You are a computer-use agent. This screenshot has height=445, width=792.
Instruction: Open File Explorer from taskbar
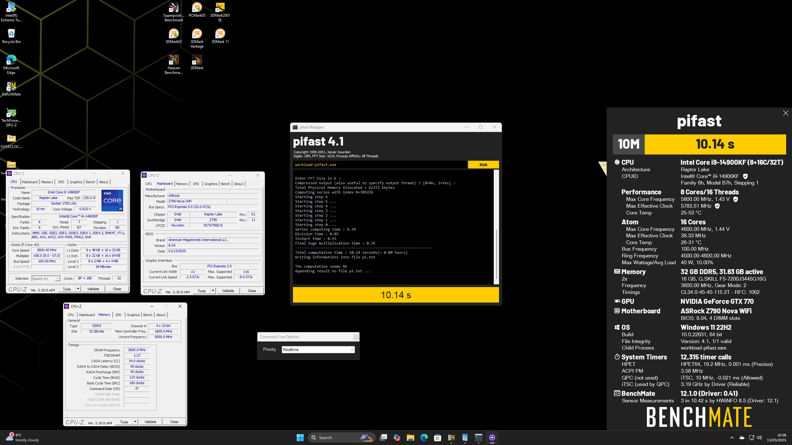(411, 437)
